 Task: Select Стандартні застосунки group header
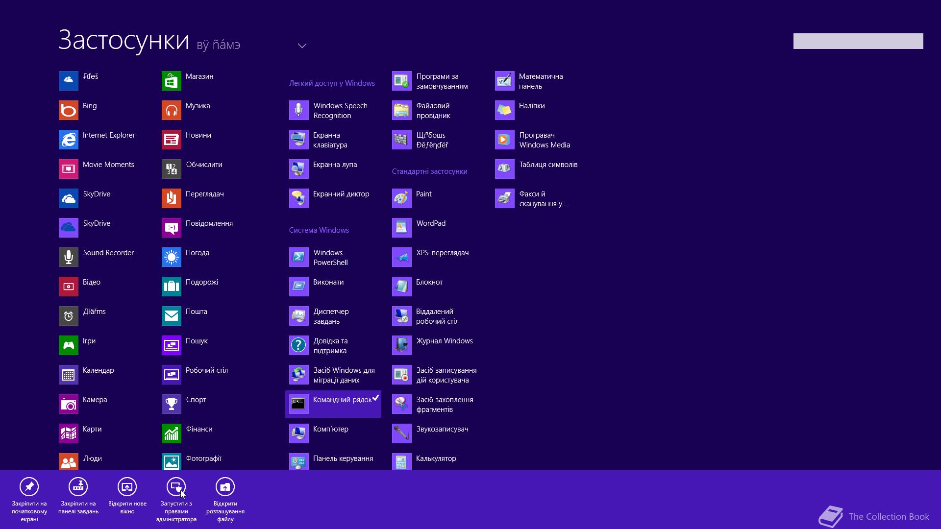click(430, 171)
